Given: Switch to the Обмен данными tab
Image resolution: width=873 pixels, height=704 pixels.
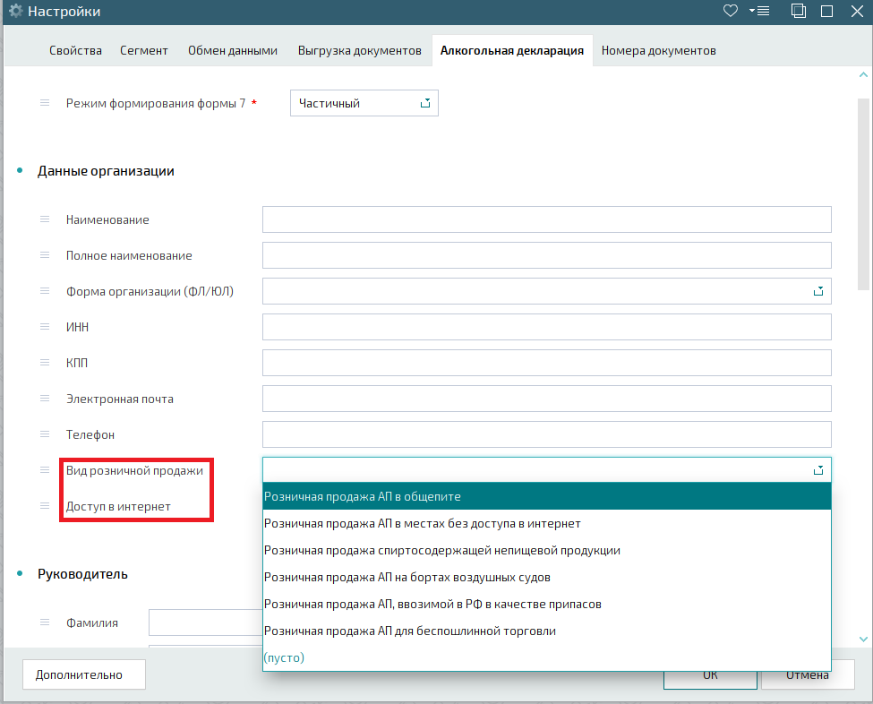Looking at the screenshot, I should click(233, 50).
